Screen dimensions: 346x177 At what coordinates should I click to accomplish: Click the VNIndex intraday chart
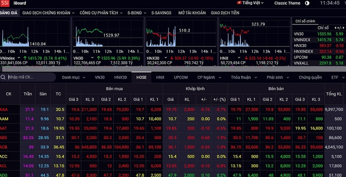coord(35,34)
